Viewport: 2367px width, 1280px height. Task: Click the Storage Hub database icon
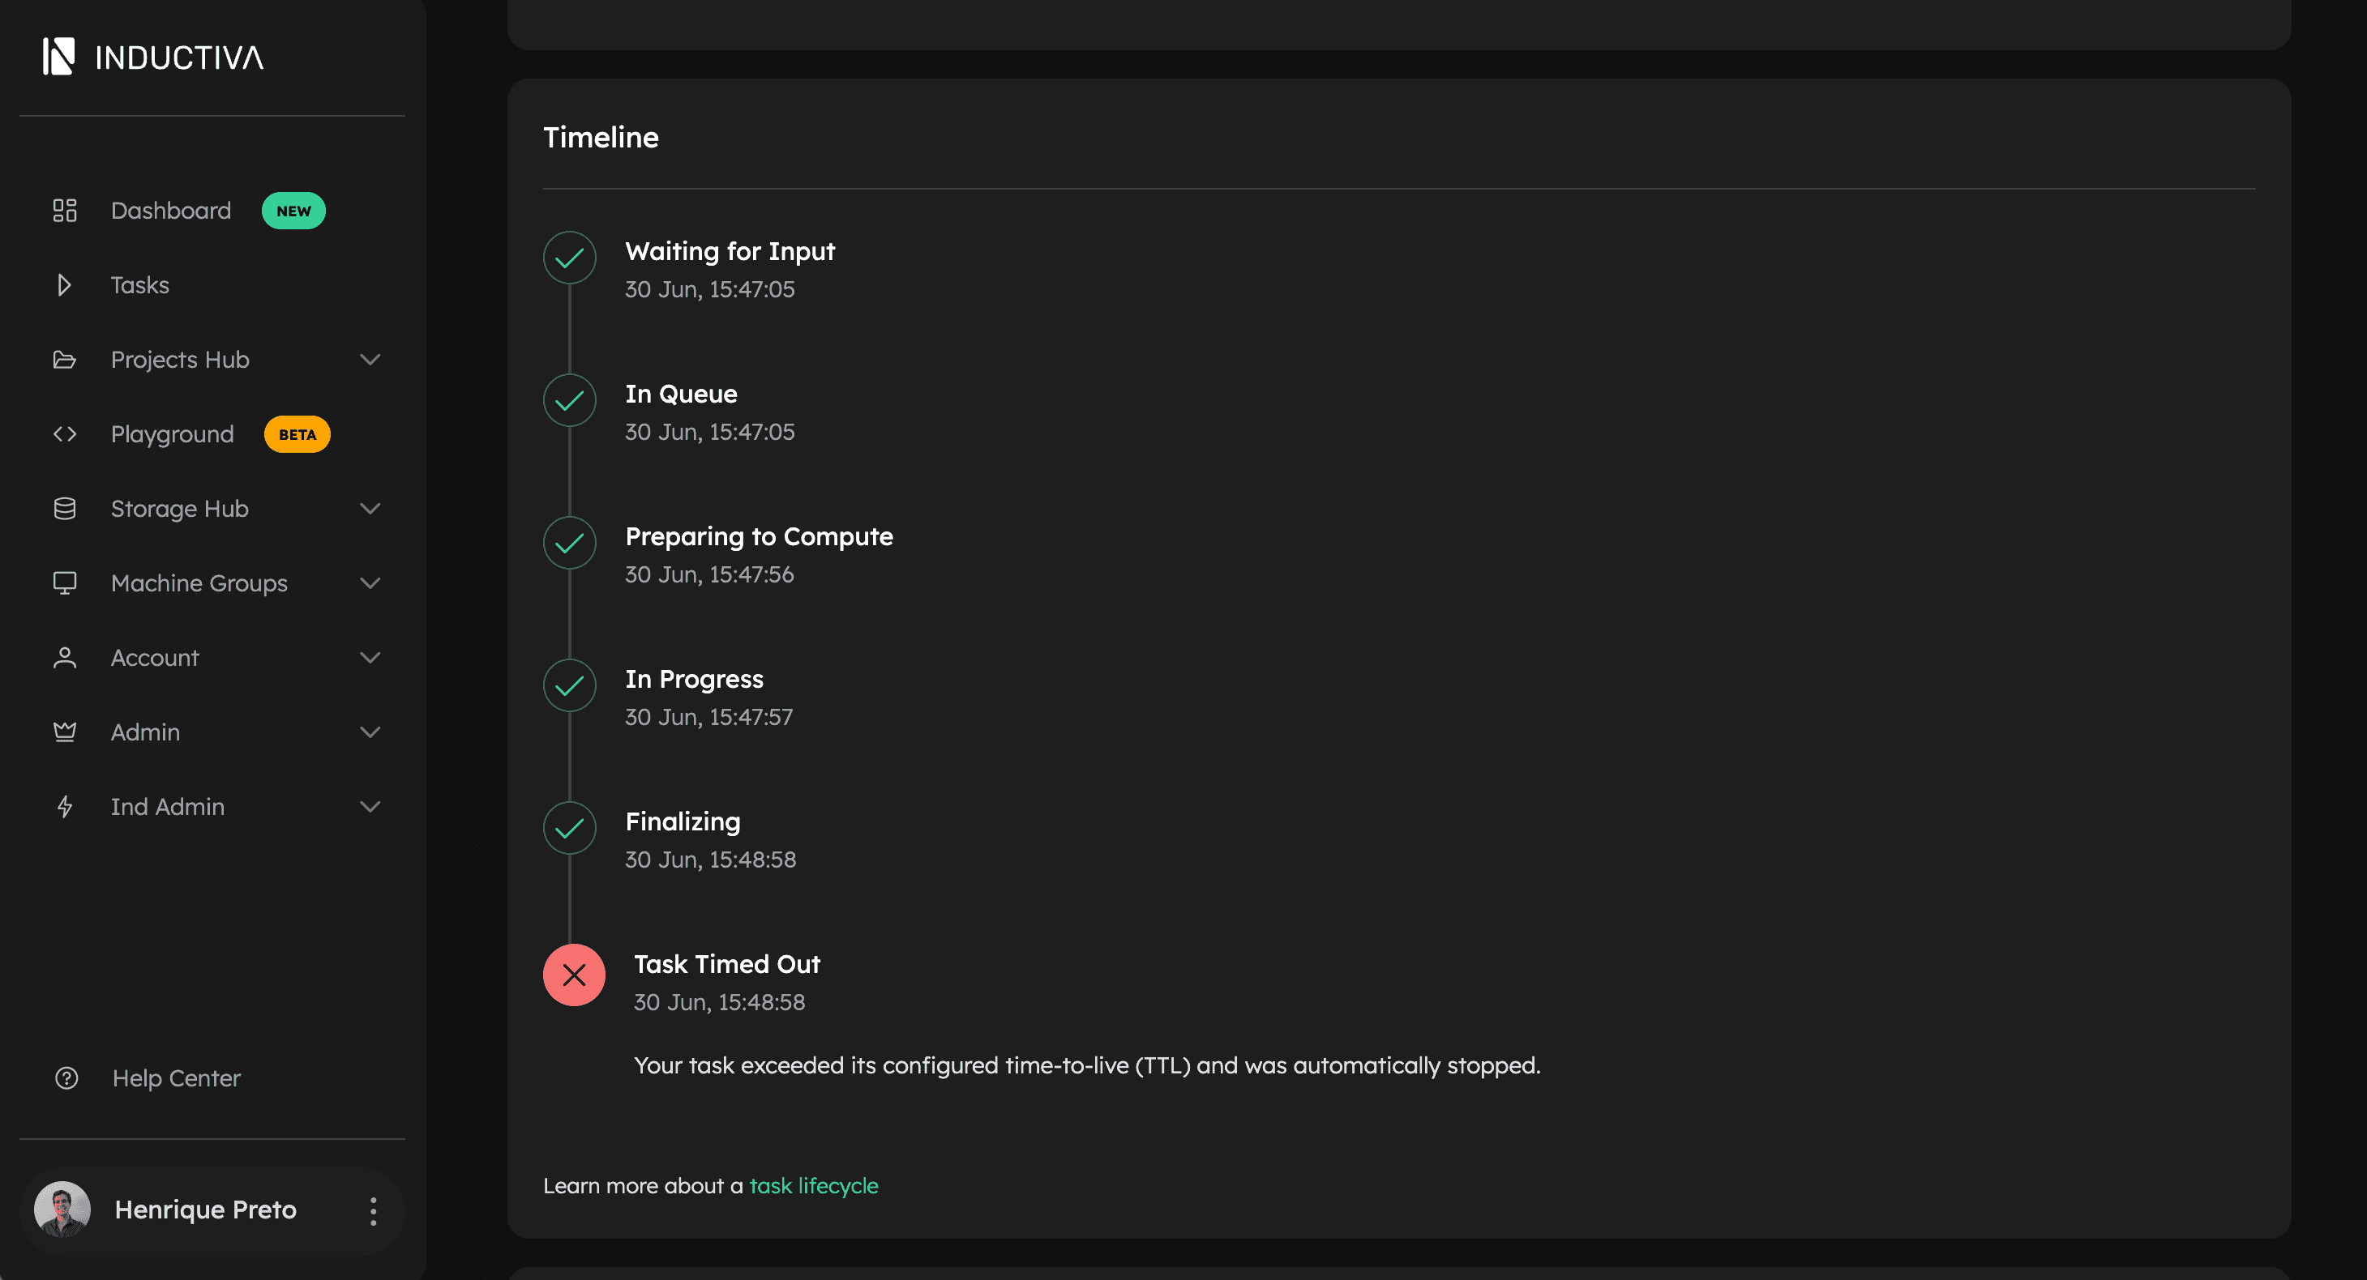[64, 508]
